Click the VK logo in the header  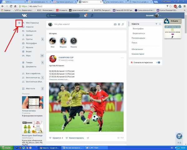click(24, 15)
